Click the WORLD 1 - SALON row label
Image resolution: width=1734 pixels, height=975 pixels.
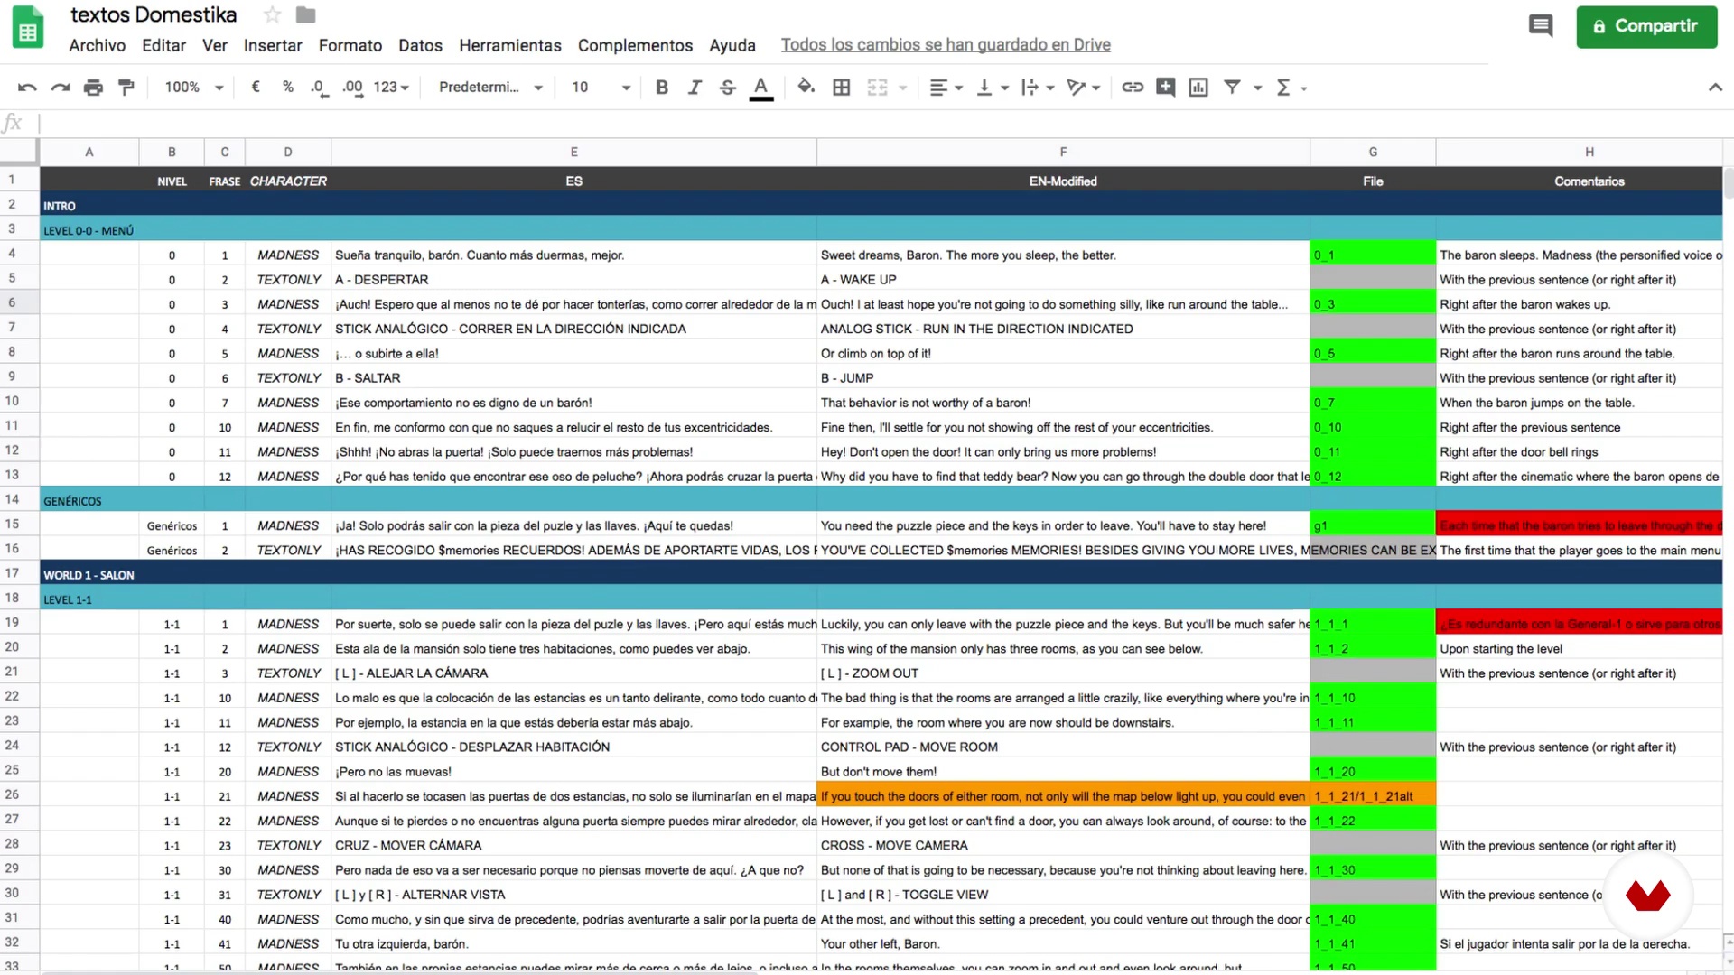coord(89,575)
